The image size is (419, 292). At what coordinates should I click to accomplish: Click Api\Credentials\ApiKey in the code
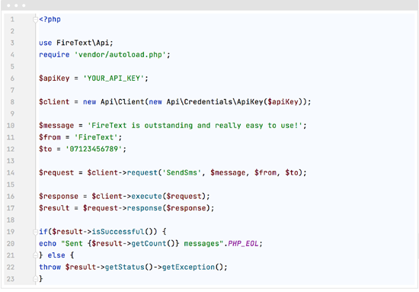click(x=215, y=102)
